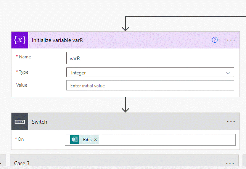Click the Value field to enter initial value
This screenshot has height=169, width=246.
coord(150,85)
